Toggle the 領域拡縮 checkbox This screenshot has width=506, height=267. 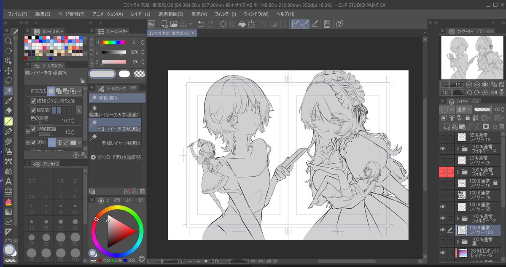34,129
